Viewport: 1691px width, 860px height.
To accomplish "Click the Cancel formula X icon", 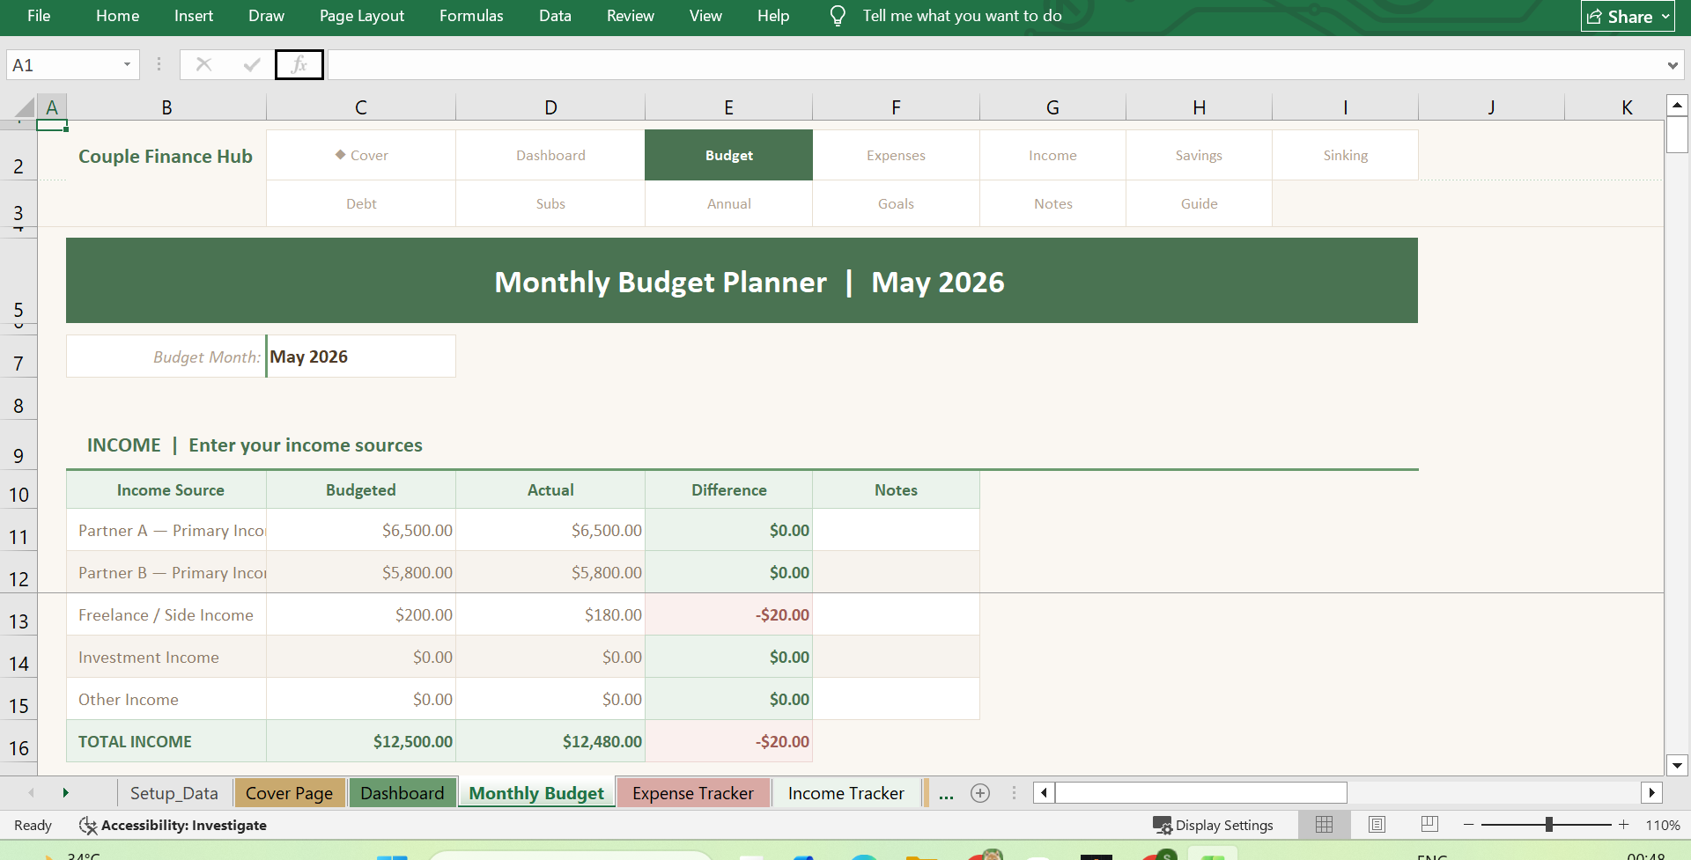I will point(203,64).
